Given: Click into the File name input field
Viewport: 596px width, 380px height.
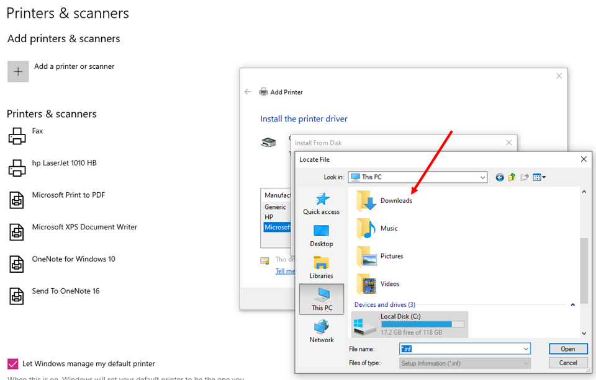Looking at the screenshot, I should 461,349.
